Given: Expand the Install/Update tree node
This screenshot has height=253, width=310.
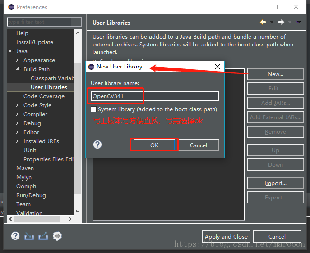Looking at the screenshot, I should click(9, 42).
